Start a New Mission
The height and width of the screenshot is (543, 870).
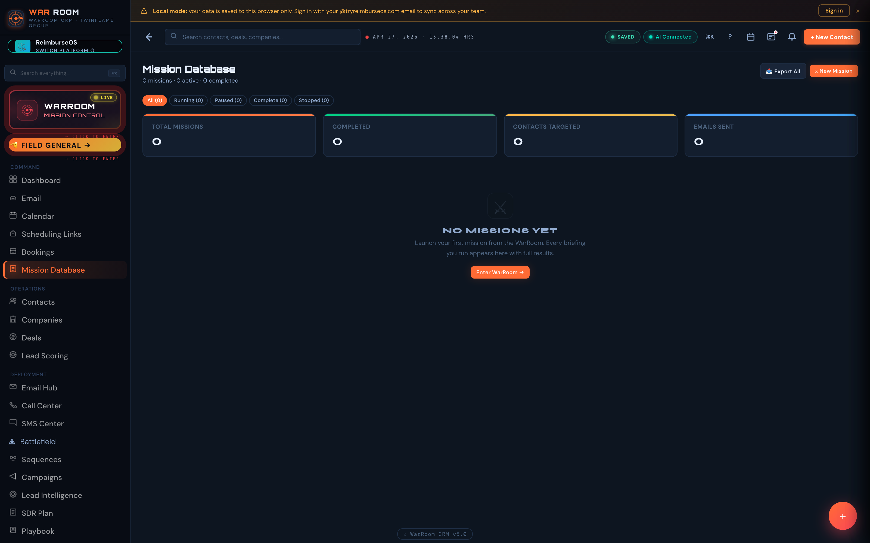tap(833, 71)
